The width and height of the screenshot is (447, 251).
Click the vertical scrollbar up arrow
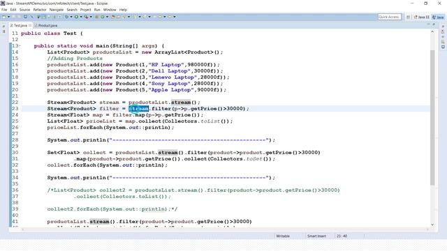432,32
